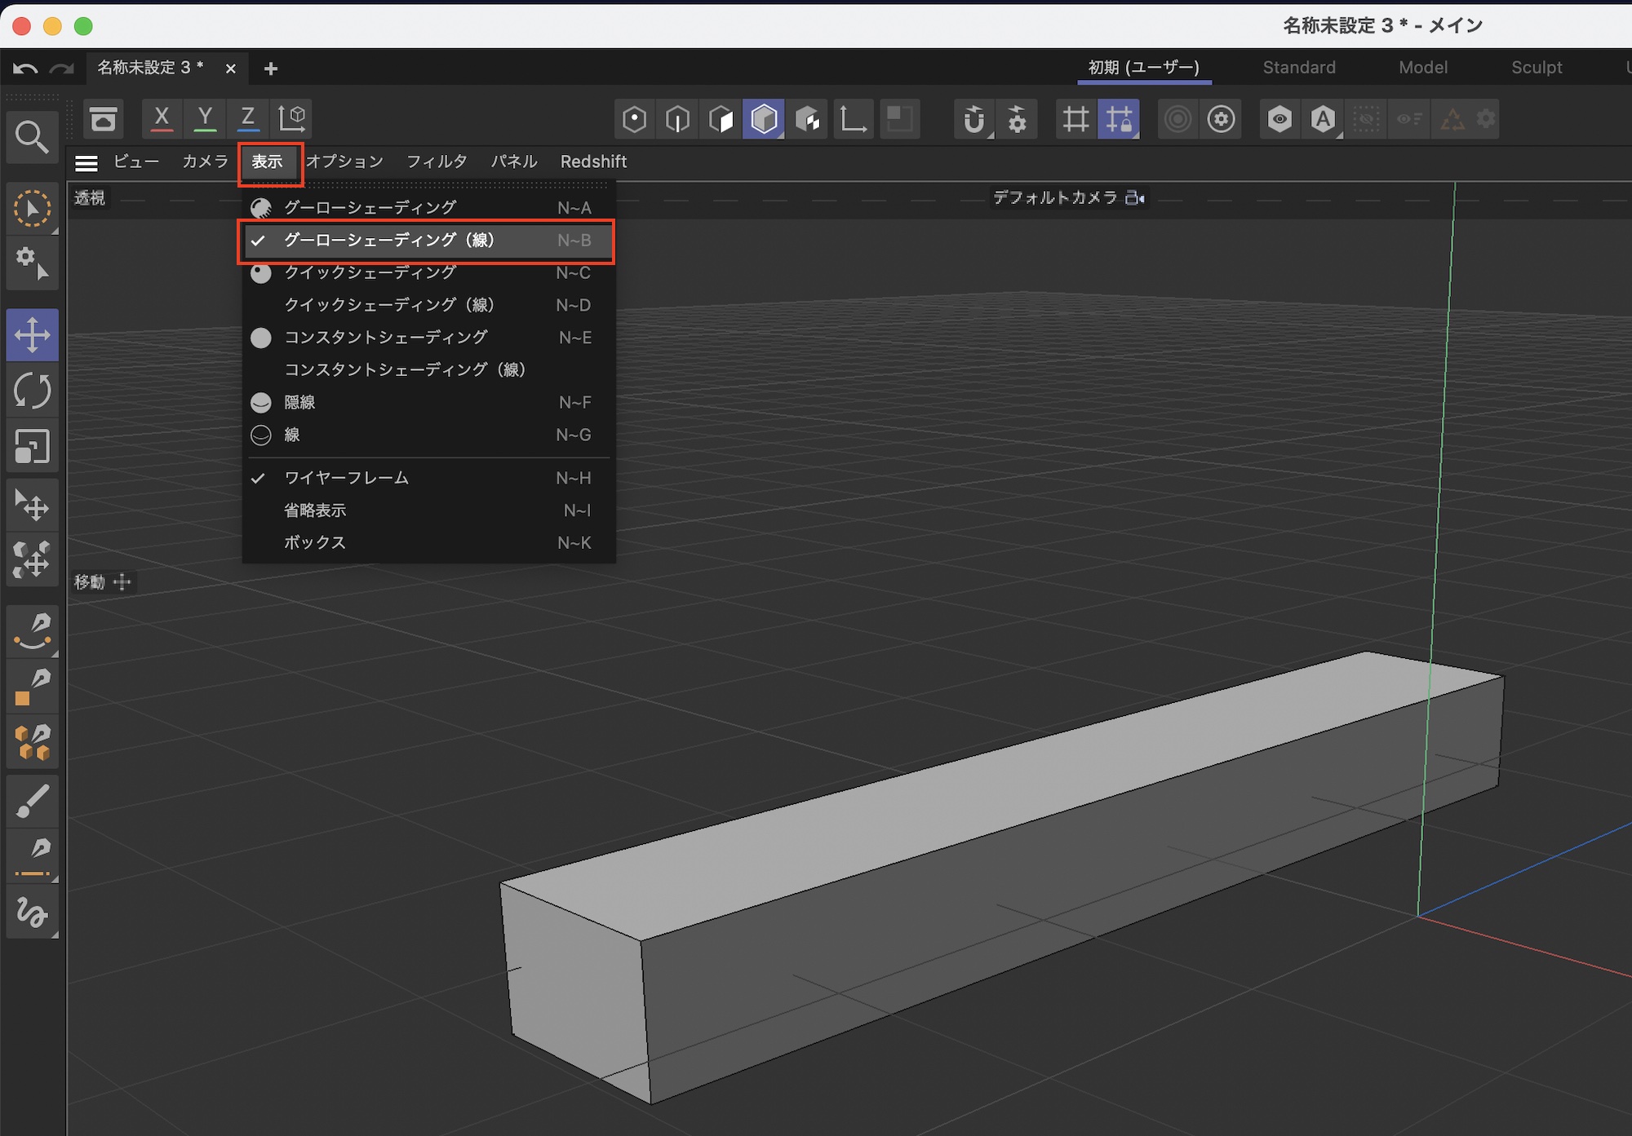Add a new document tab
Image resolution: width=1632 pixels, height=1136 pixels.
271,69
